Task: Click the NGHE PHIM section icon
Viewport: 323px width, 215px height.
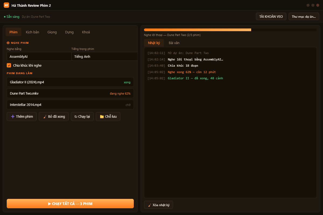Action: pyautogui.click(x=8, y=43)
